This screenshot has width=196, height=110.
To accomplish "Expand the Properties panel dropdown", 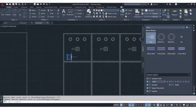I will tap(146, 20).
